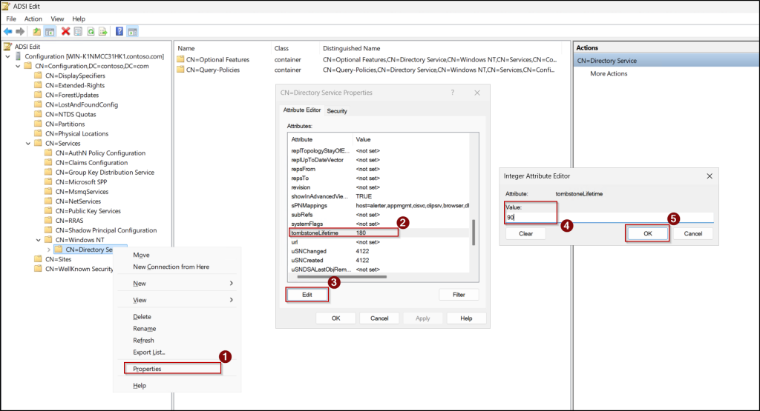
Task: Toggle the Show/Hide Console Tree icon
Action: (50, 31)
